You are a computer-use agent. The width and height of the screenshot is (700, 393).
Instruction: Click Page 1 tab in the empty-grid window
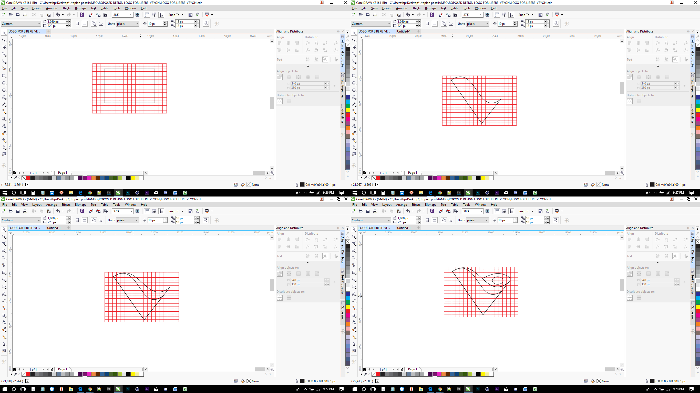63,173
